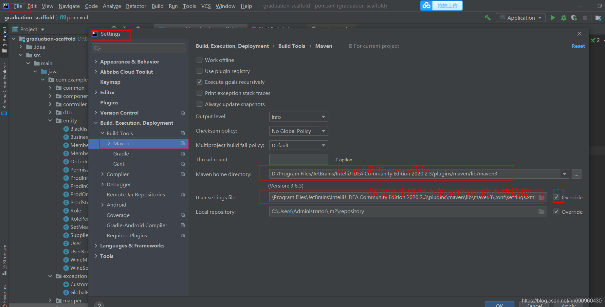
Task: Click the OK button
Action: pyautogui.click(x=500, y=304)
